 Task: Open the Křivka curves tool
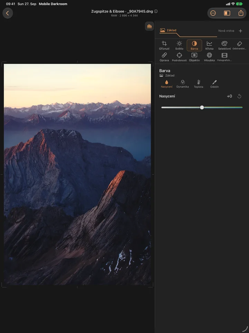[209, 45]
